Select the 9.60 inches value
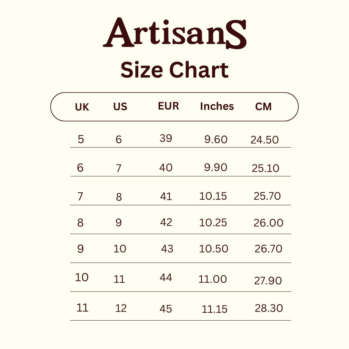The width and height of the screenshot is (349, 349). pos(216,140)
